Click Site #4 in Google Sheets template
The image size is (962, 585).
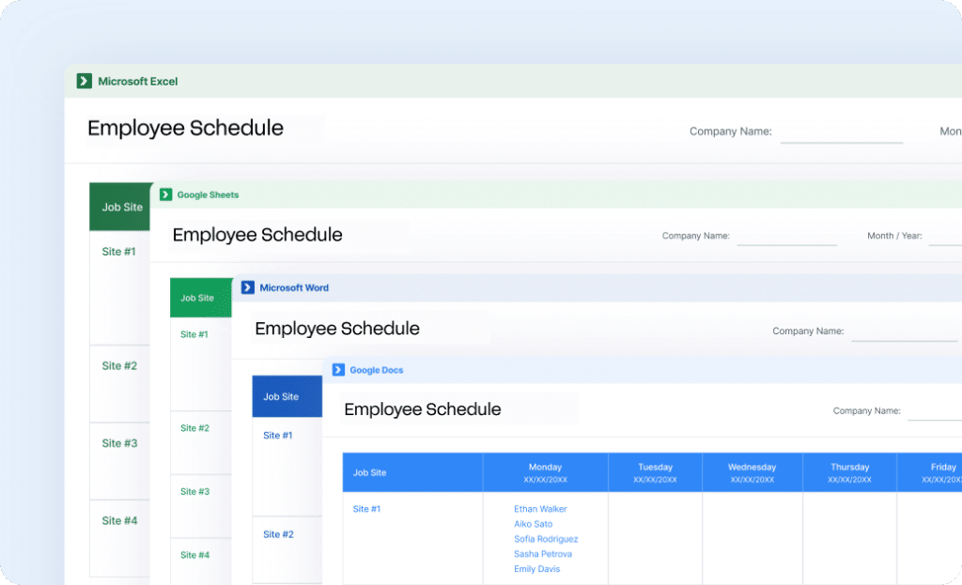click(194, 555)
